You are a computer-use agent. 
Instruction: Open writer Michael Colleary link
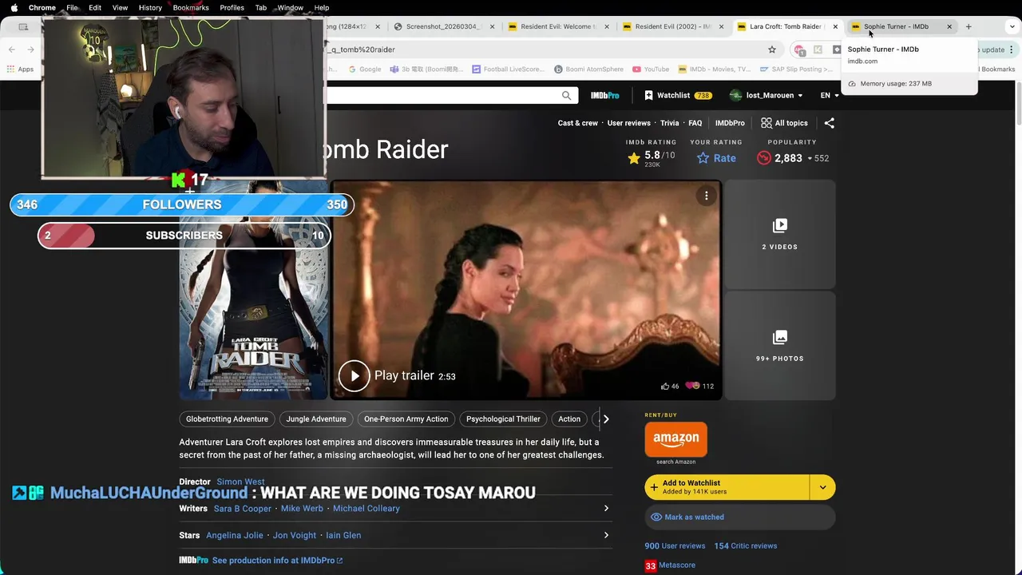[x=366, y=508]
